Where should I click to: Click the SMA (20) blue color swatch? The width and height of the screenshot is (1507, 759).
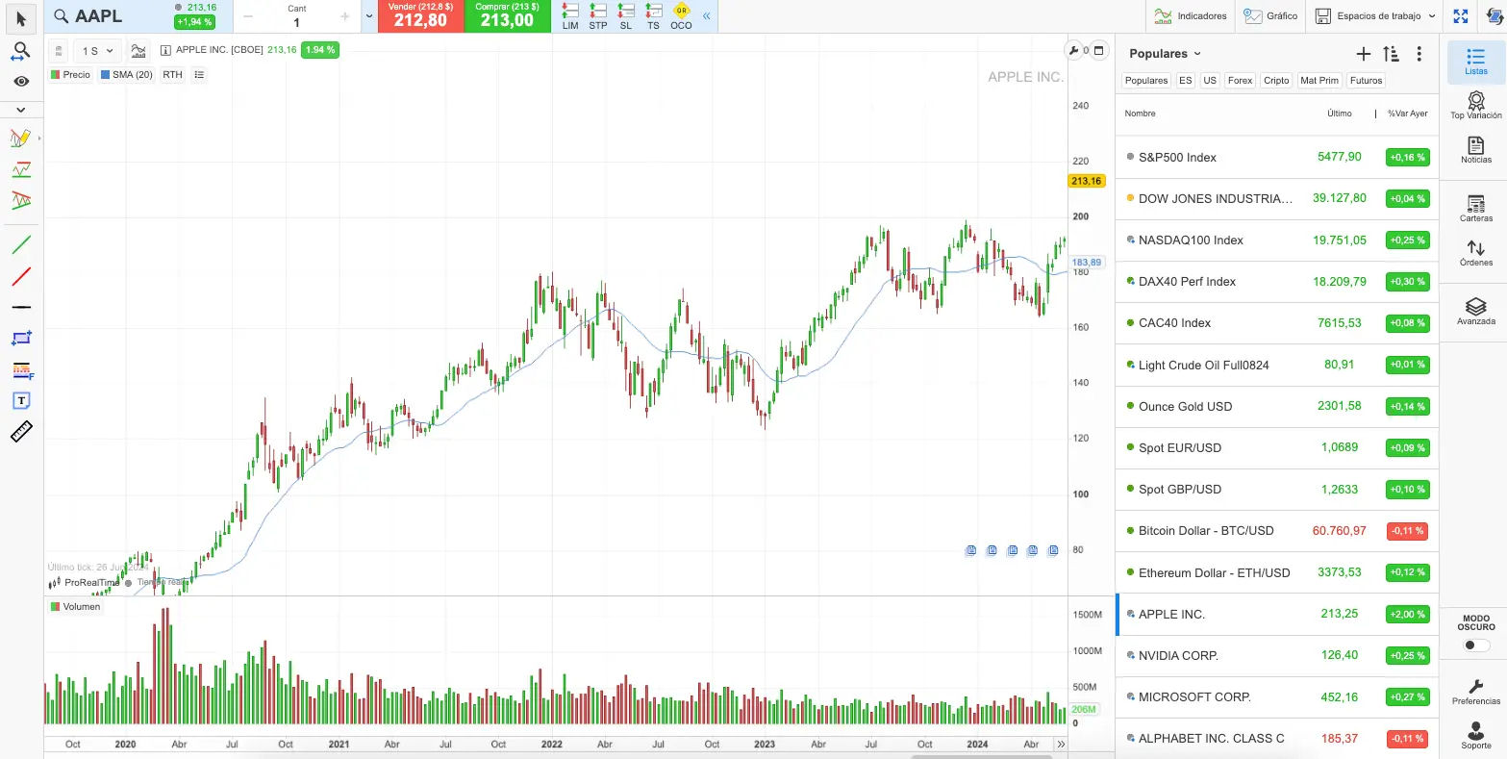tap(106, 75)
